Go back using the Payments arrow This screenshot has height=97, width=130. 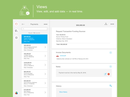pyautogui.click(x=23, y=24)
